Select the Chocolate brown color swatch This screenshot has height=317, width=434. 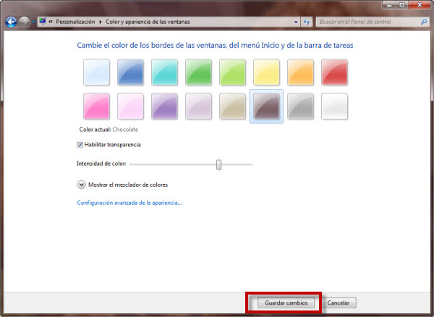(266, 106)
